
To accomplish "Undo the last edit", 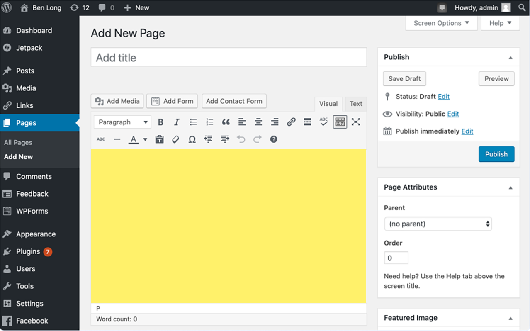I will [x=241, y=139].
